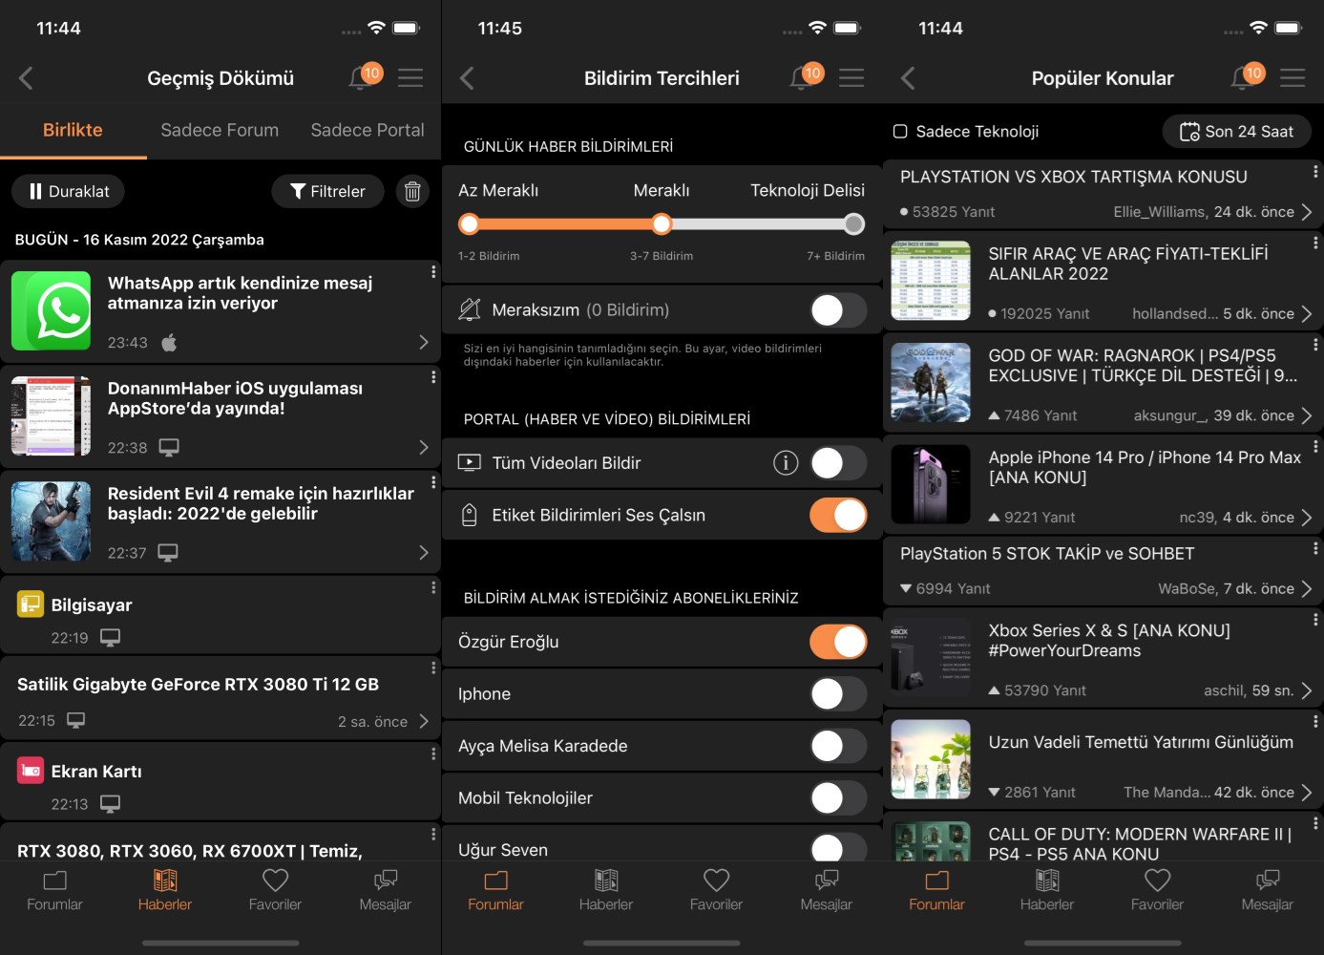Enable Ayça Melisa Karadede subscription switch
Image resolution: width=1324 pixels, height=955 pixels.
point(838,746)
